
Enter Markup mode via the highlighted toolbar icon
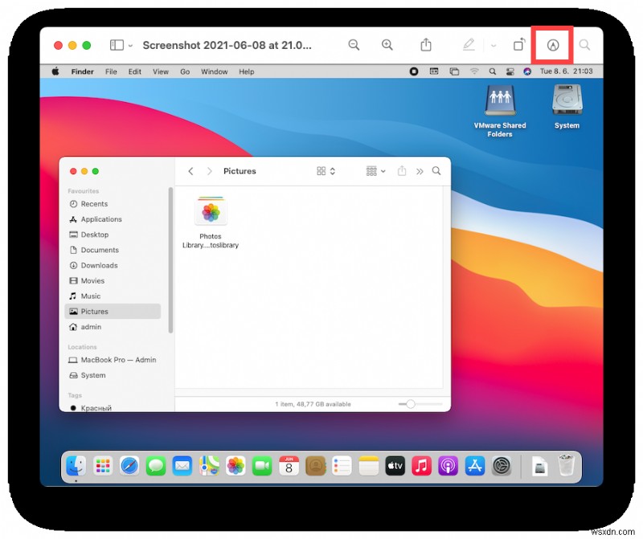tap(552, 45)
